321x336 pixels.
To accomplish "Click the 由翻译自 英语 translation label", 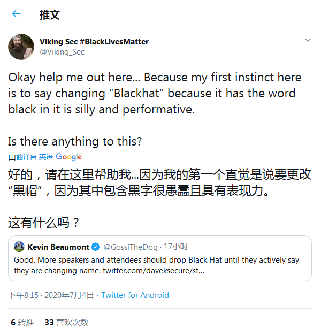I will click(x=30, y=157).
